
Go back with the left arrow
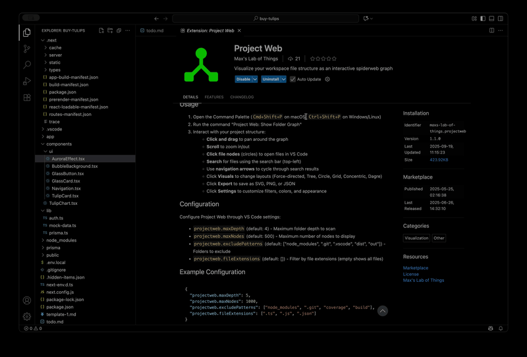coord(156,18)
